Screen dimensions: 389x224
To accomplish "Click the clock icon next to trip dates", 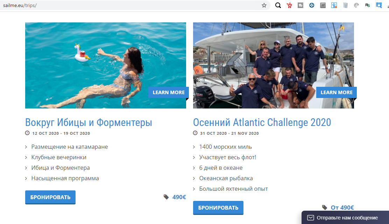I will pyautogui.click(x=27, y=133).
